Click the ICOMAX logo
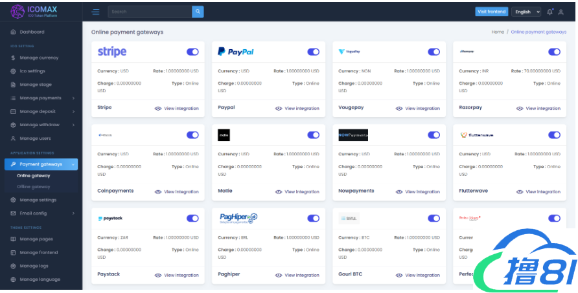The width and height of the screenshot is (578, 293). click(32, 11)
